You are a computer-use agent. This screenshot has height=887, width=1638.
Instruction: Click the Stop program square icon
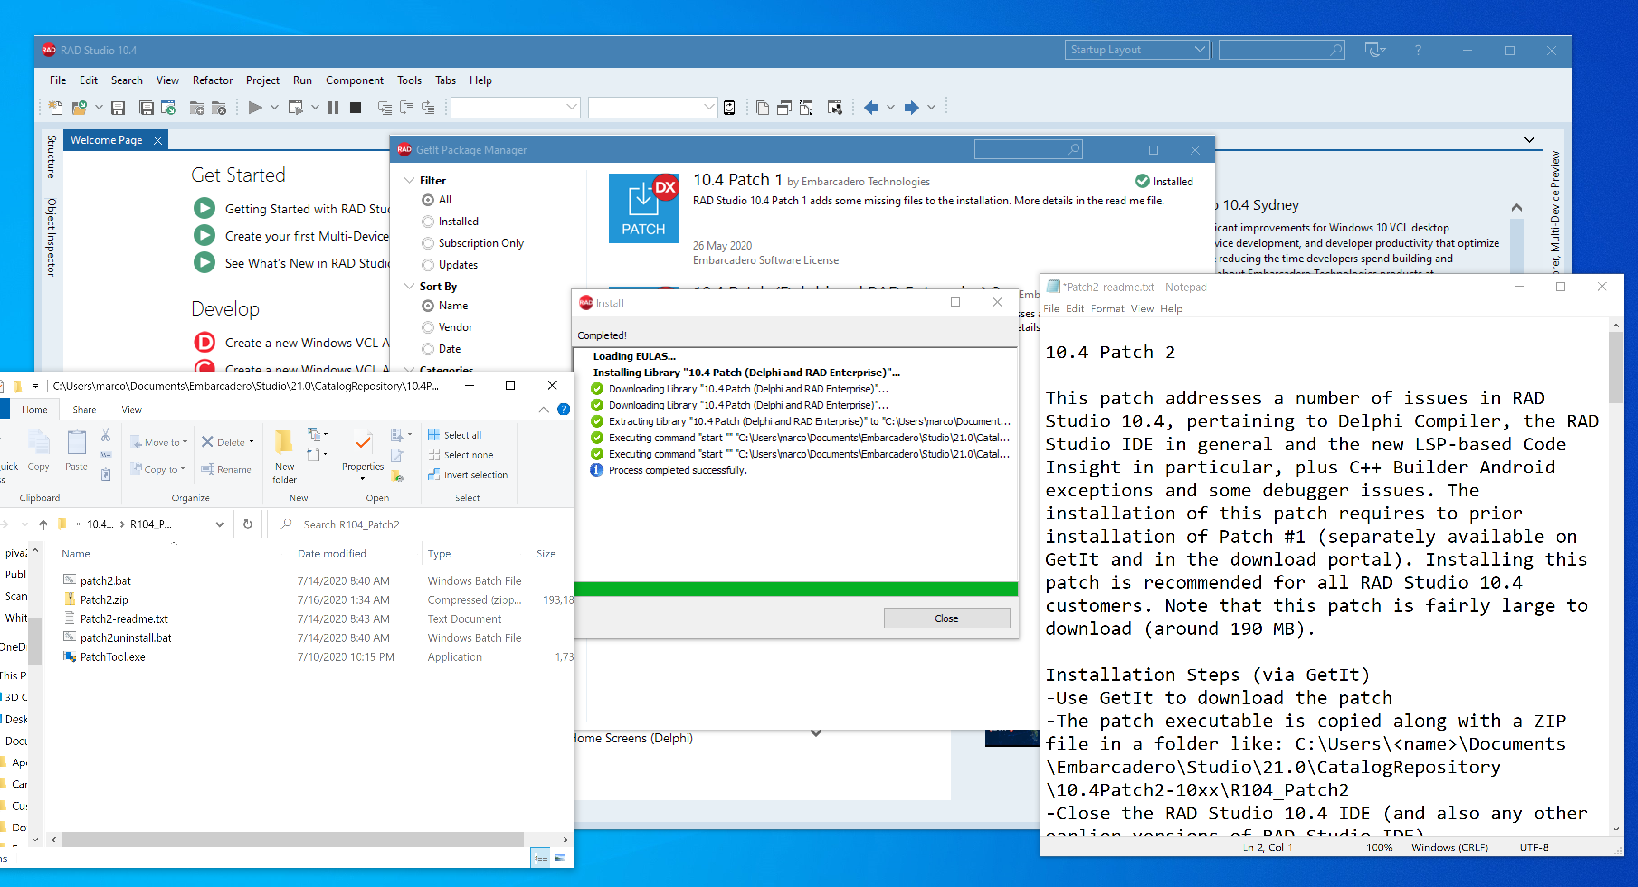356,108
